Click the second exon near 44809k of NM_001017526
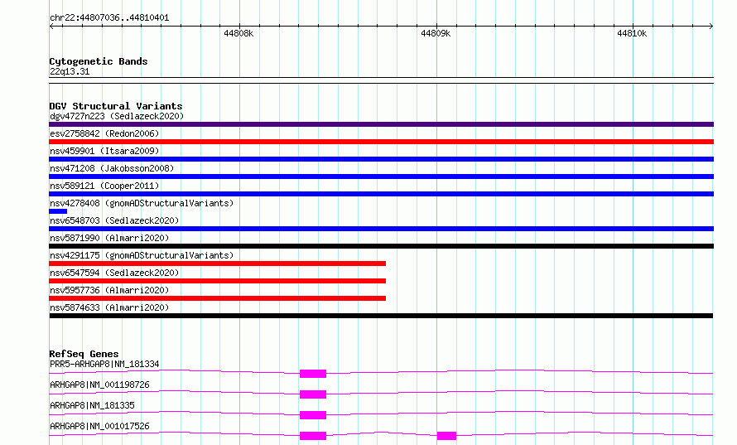Viewport: 737px width, 445px height. pyautogui.click(x=446, y=436)
